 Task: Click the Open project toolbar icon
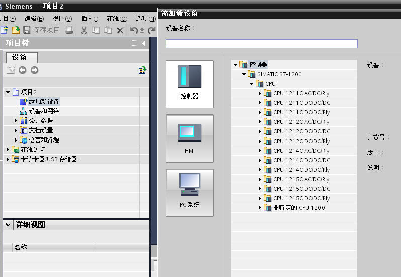(x=16, y=30)
